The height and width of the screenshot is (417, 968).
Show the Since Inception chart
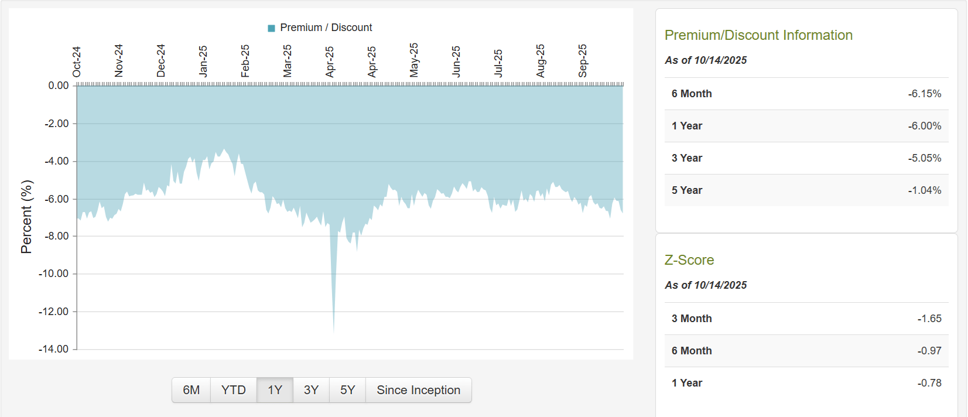coord(418,389)
